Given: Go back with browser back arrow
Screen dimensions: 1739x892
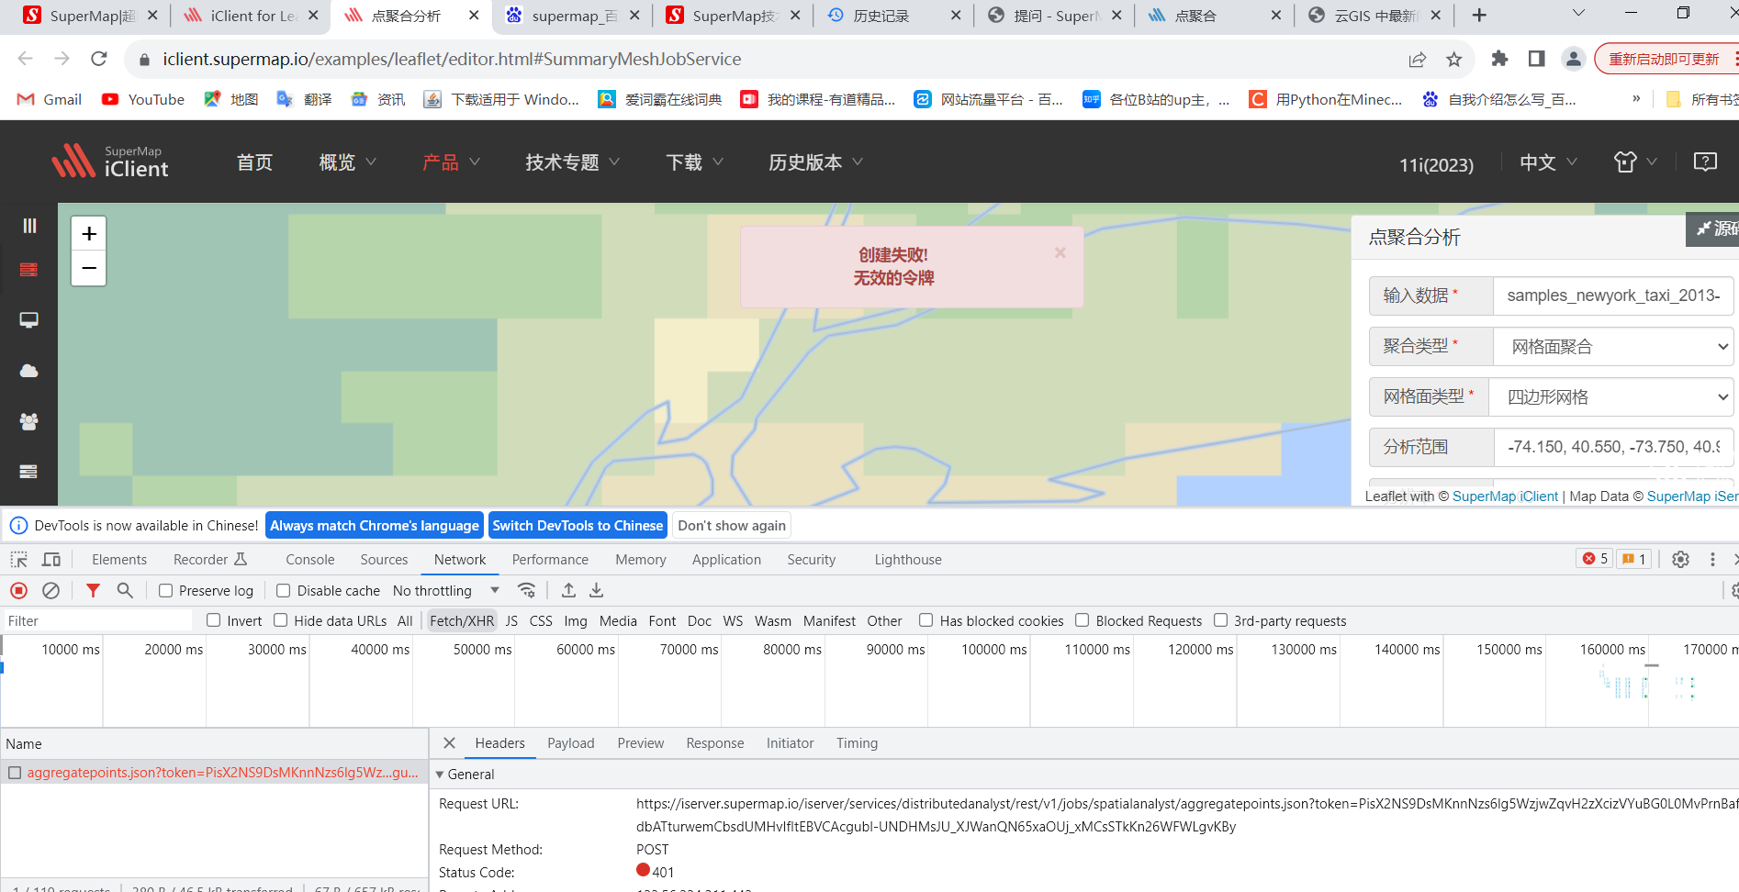Looking at the screenshot, I should coord(25,59).
